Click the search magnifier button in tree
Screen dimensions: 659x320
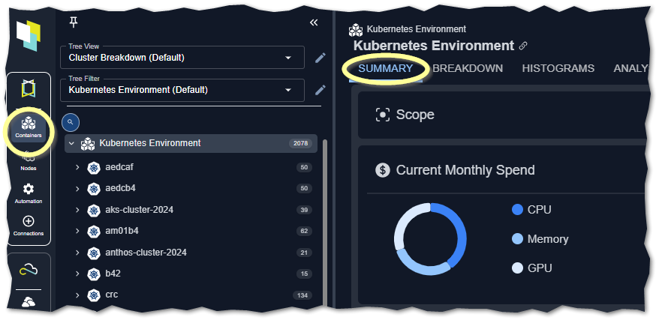pyautogui.click(x=71, y=122)
